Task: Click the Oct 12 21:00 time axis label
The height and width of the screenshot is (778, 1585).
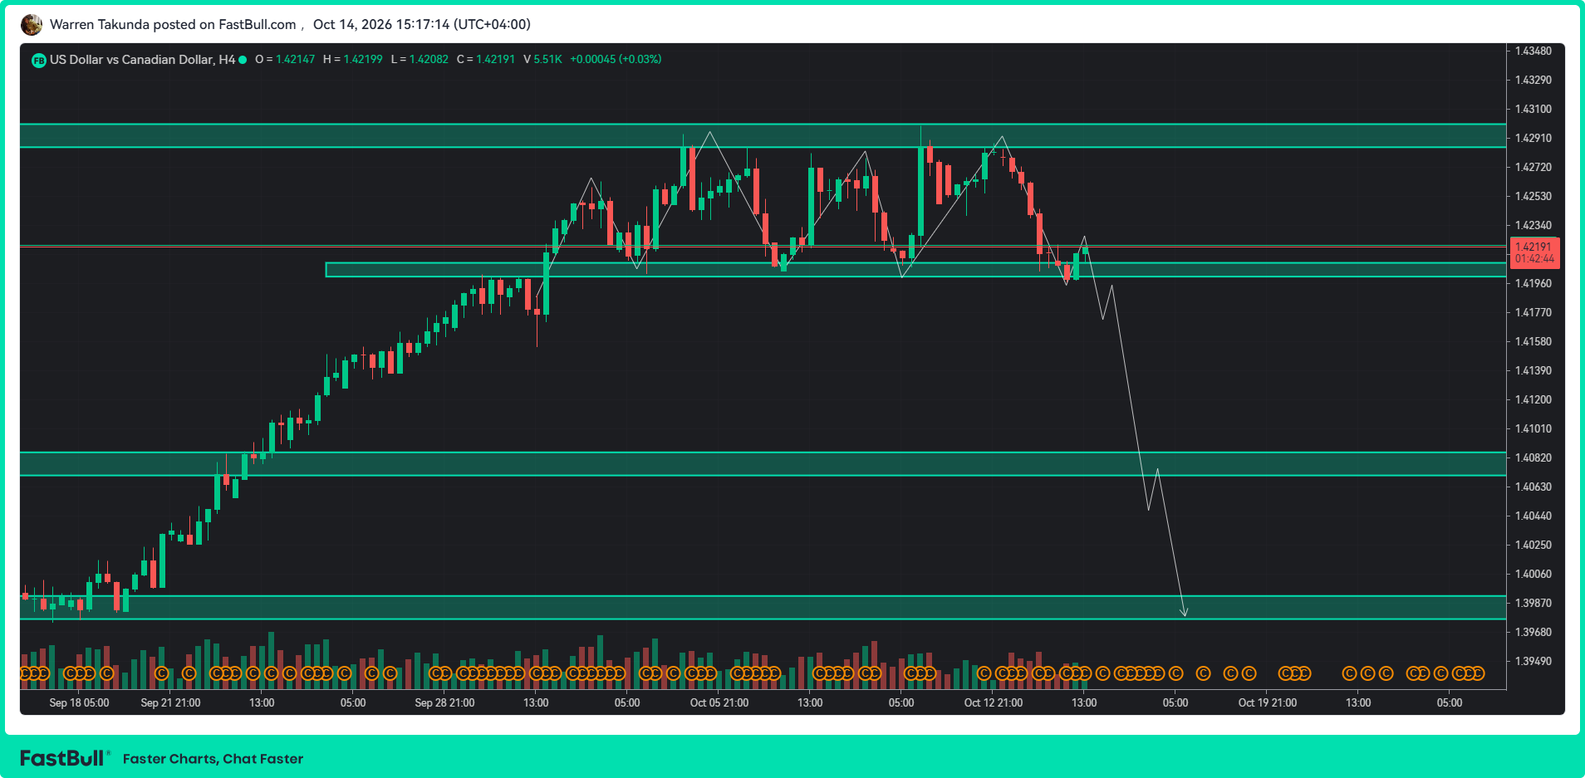Action: [994, 702]
